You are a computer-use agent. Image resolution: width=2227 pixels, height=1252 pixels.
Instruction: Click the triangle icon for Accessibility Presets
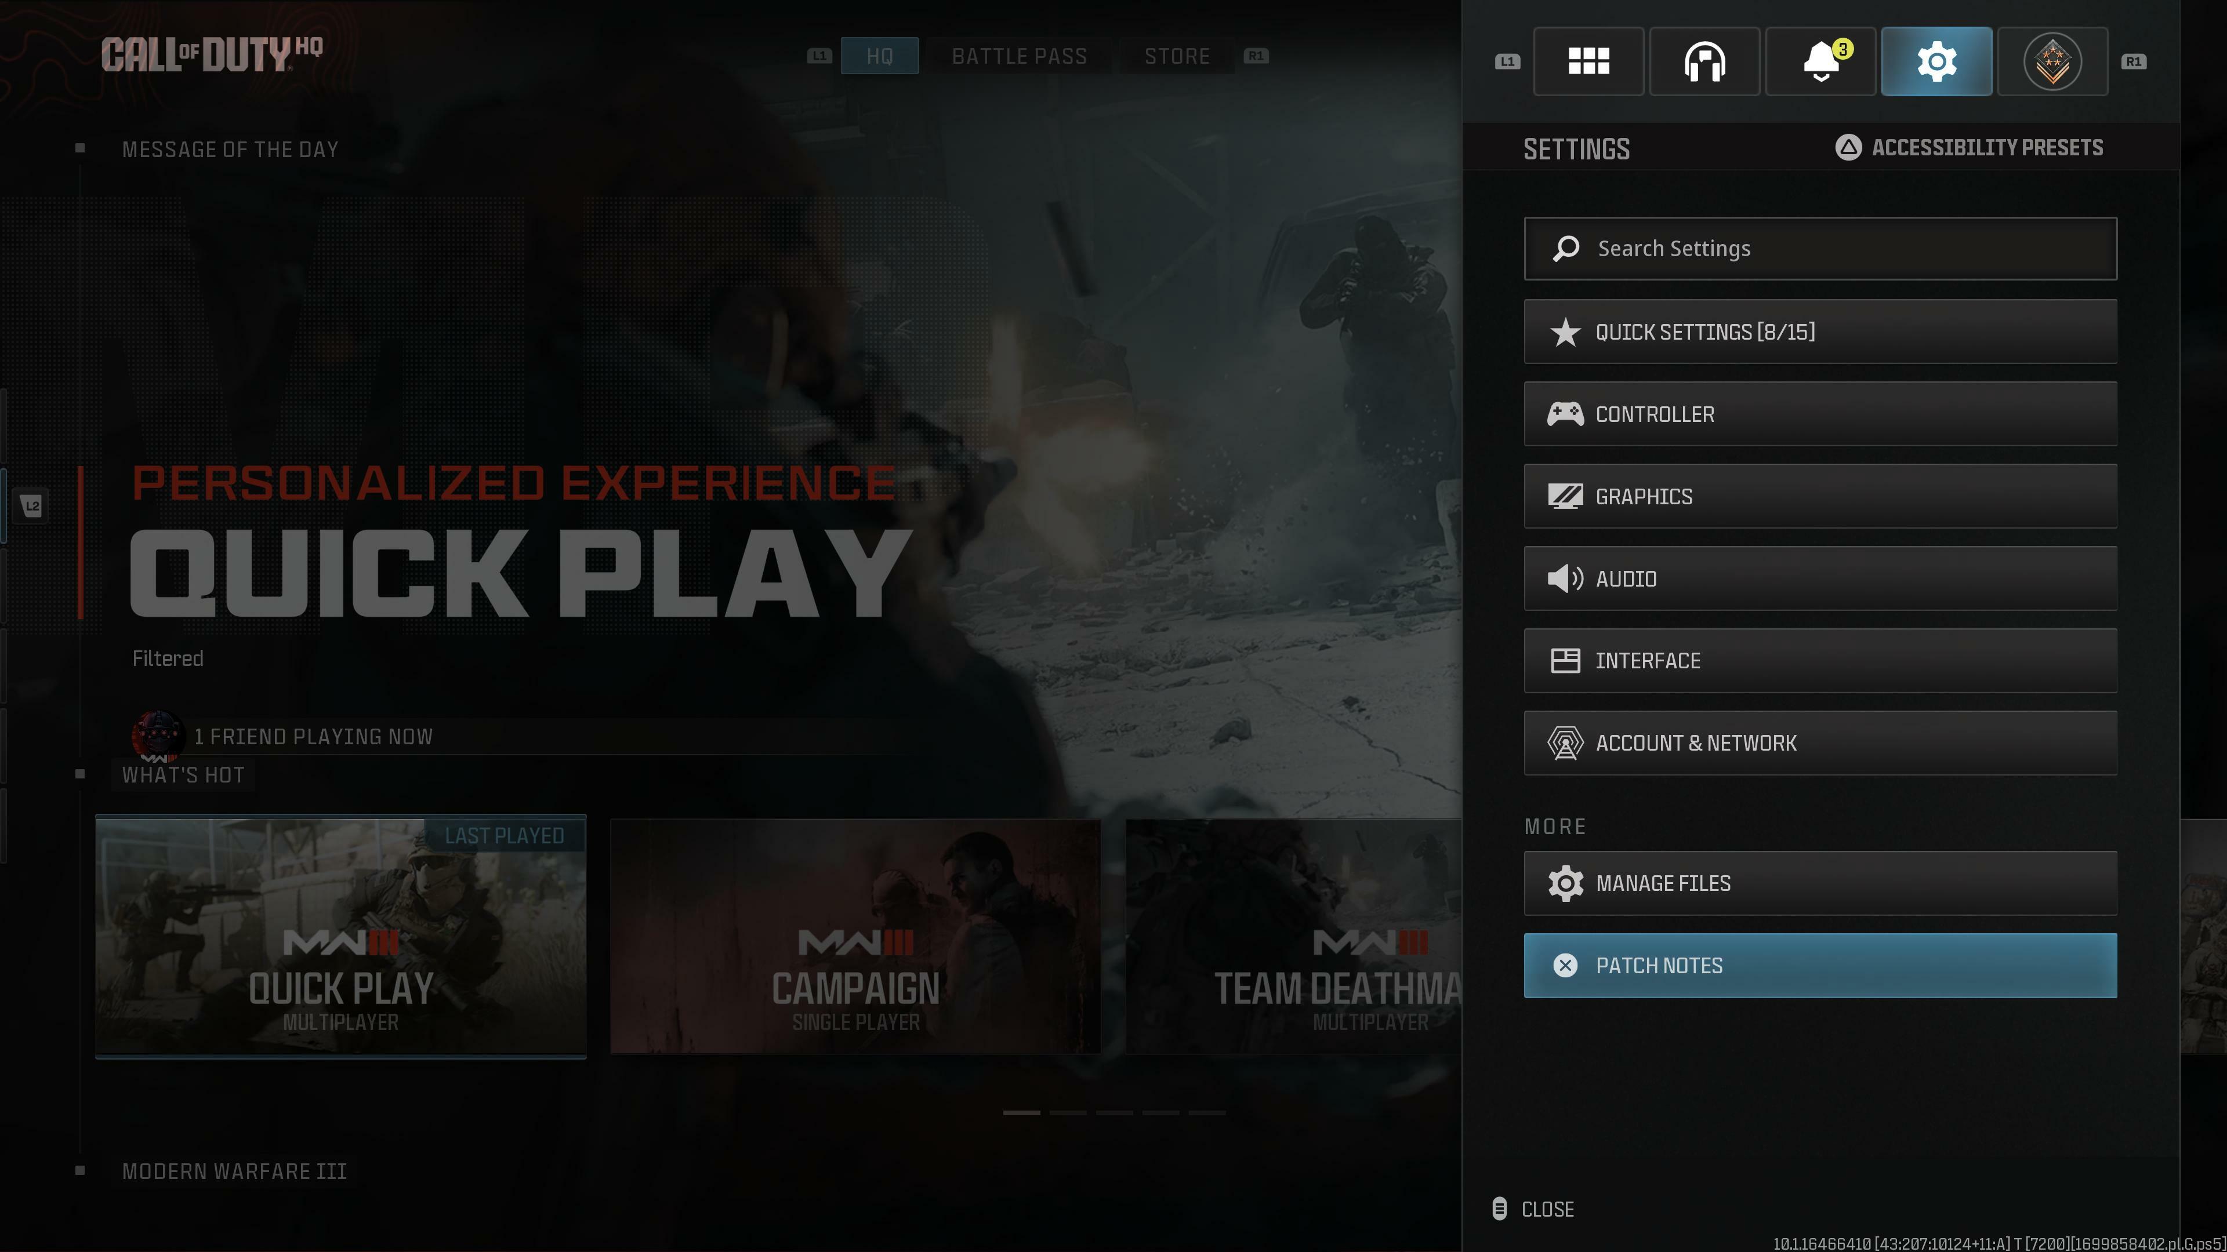click(x=1848, y=147)
